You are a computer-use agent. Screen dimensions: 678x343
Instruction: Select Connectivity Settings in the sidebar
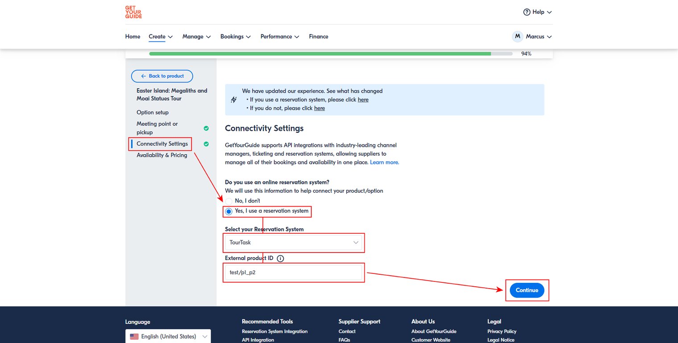pos(162,144)
